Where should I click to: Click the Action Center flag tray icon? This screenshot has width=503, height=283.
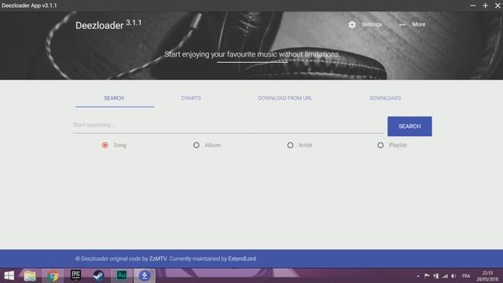tap(427, 276)
